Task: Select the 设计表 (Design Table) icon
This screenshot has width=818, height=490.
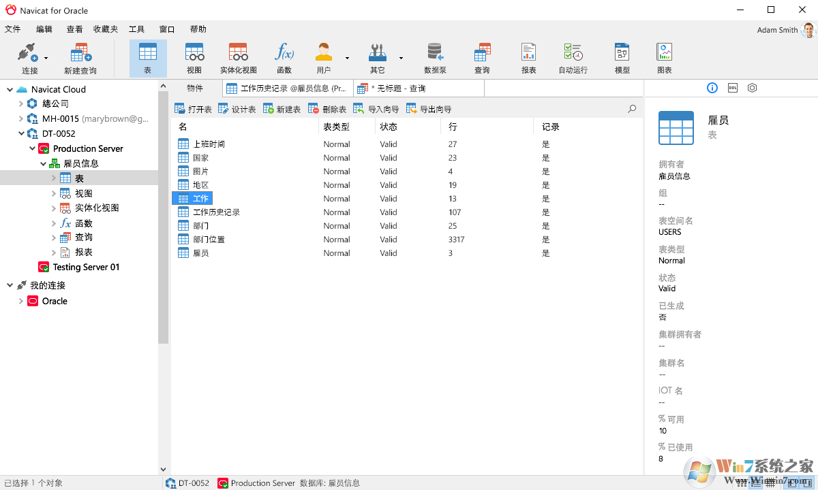Action: click(x=237, y=108)
